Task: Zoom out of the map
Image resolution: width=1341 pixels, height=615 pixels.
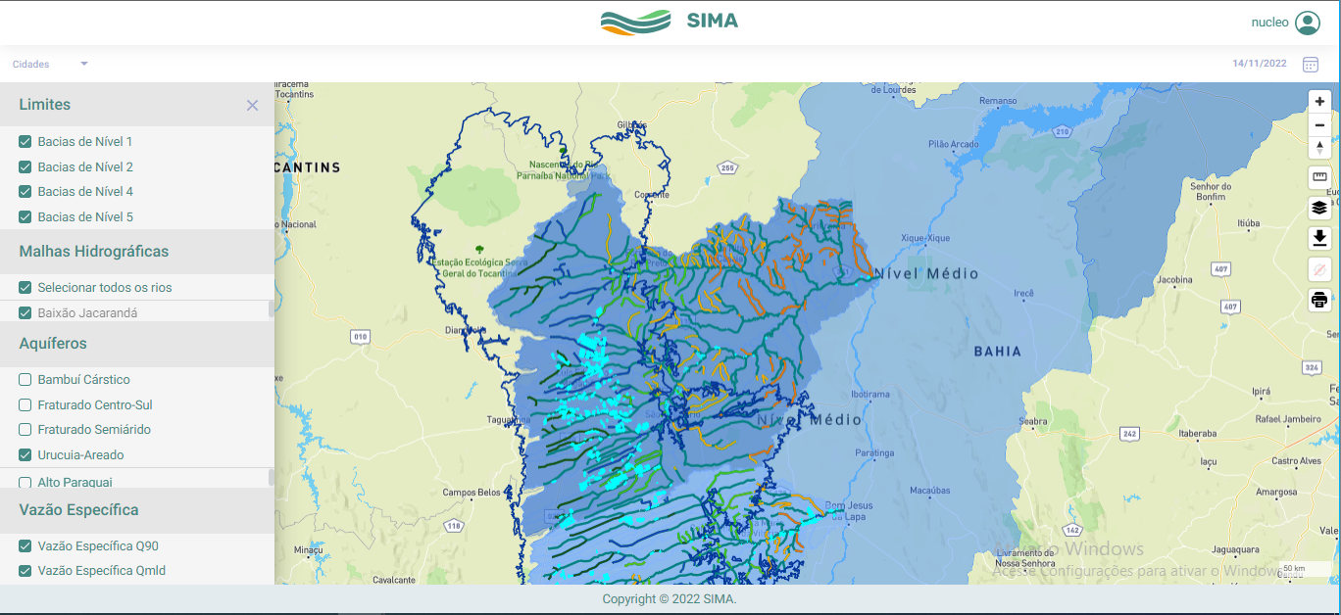Action: 1319,126
